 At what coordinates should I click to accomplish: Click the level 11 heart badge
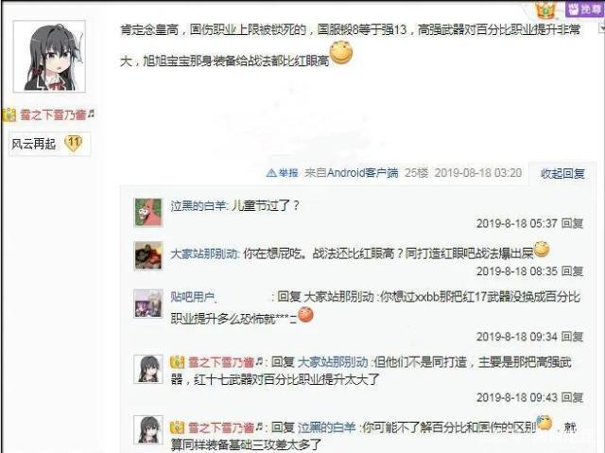[73, 144]
